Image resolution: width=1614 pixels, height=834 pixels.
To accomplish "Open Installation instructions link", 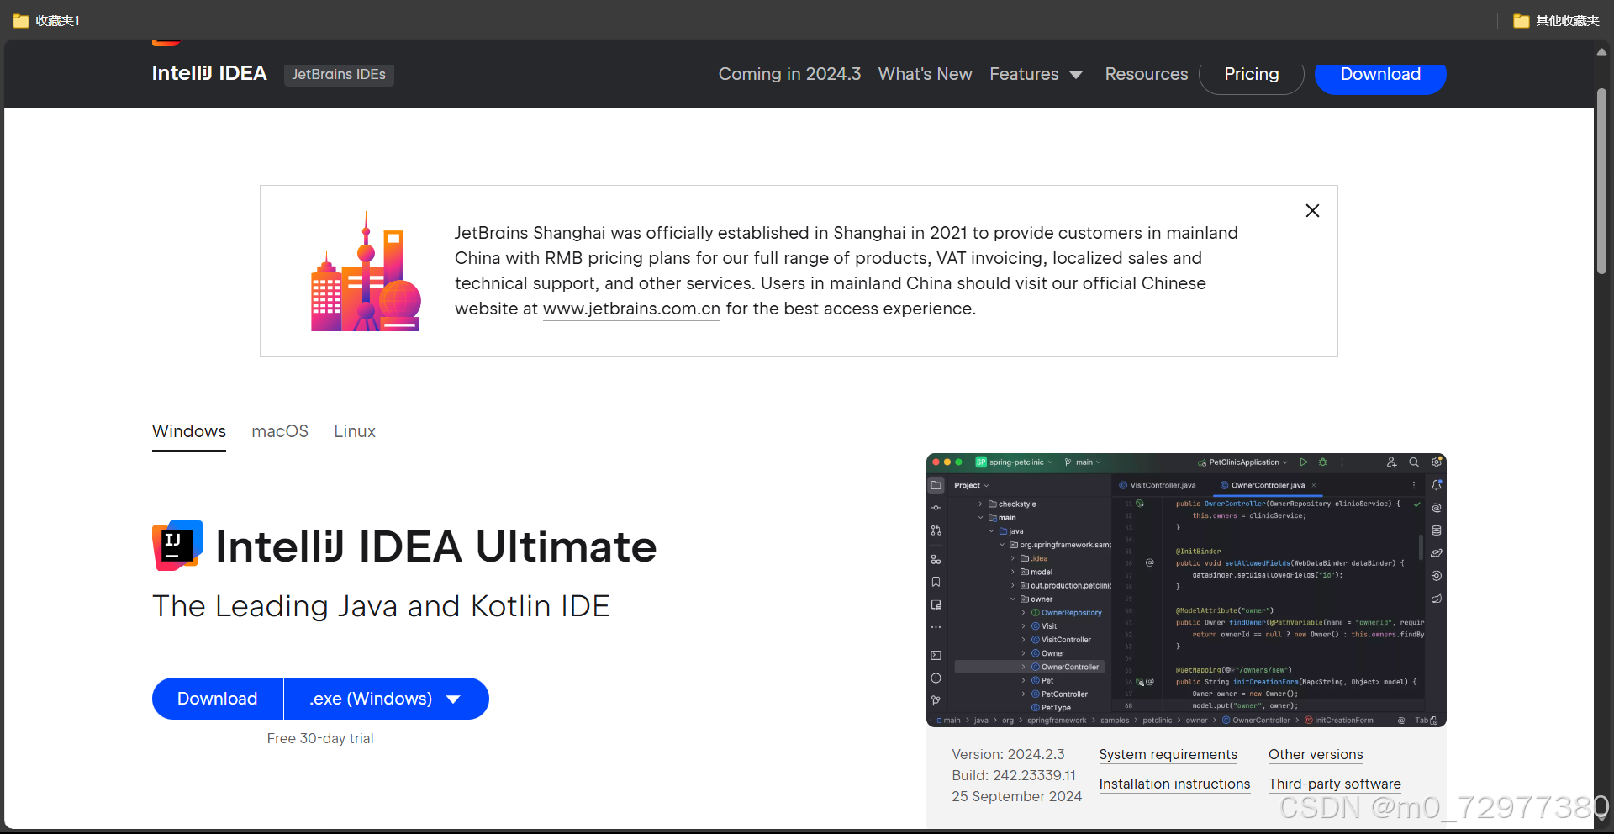I will click(x=1174, y=784).
